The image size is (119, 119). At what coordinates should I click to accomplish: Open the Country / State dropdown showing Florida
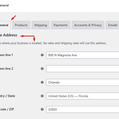tap(83, 96)
